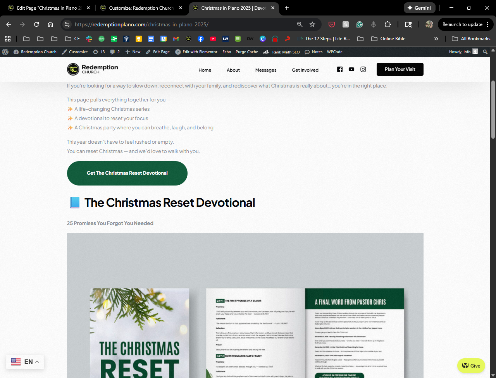Click the Instagram icon in site header
Screen dimensions: 496x378
(363, 69)
